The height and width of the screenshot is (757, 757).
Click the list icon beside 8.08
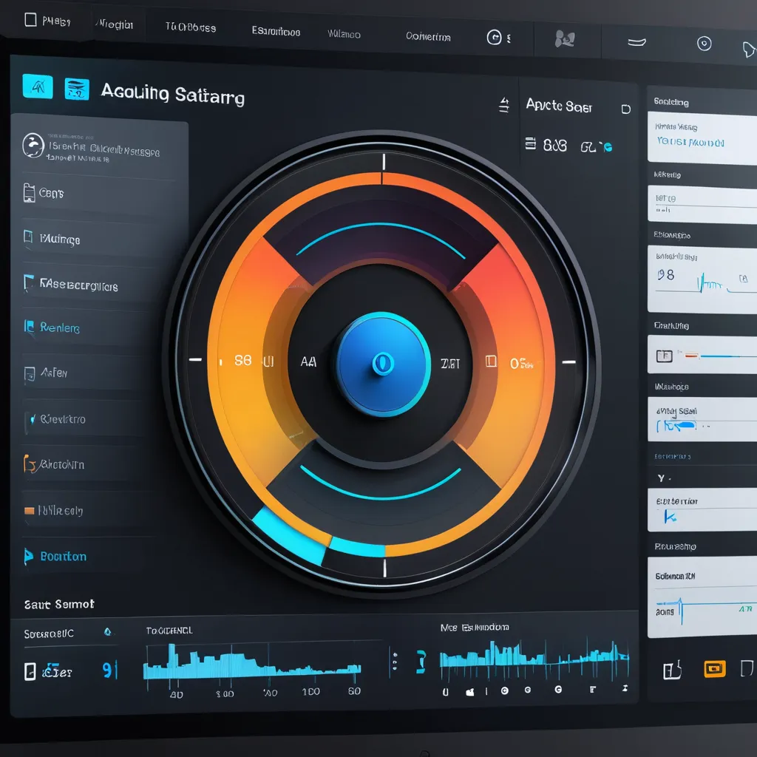530,143
